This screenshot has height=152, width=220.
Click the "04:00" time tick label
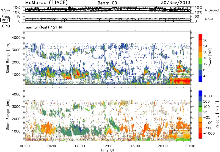tap(52, 146)
